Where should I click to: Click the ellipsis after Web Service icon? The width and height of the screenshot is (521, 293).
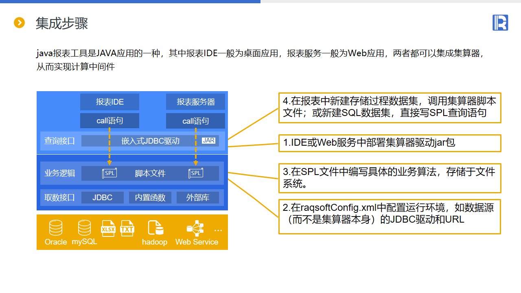tap(218, 231)
